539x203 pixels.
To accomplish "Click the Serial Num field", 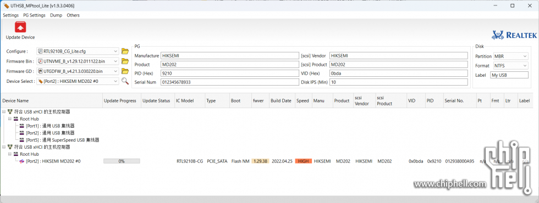I will point(230,82).
